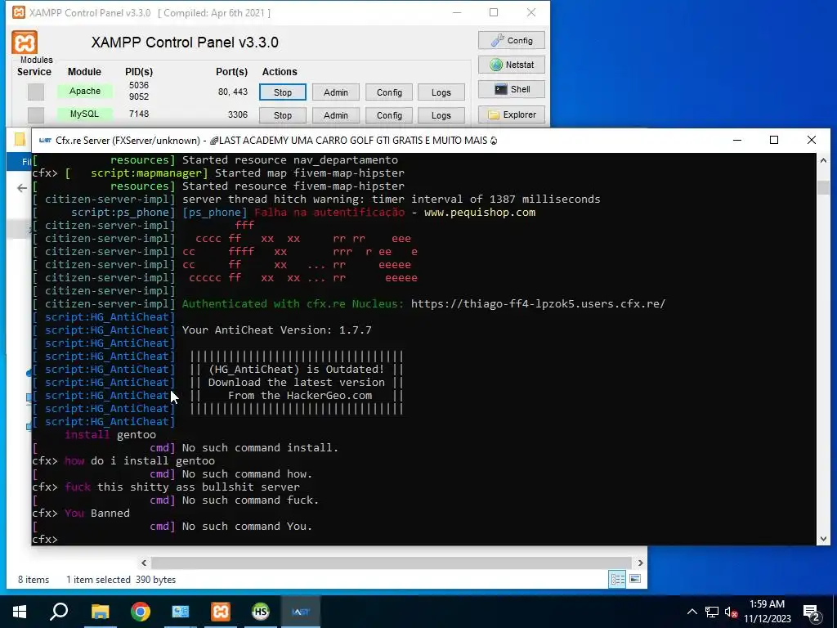Select the Apache module label
837x628 pixels.
click(x=85, y=91)
